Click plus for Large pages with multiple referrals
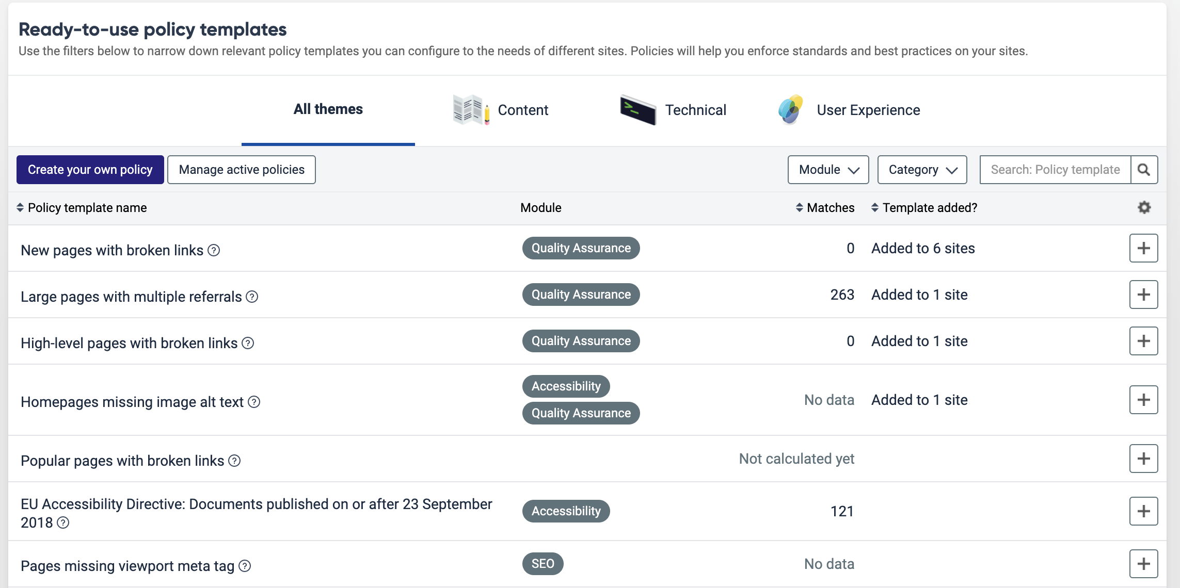 [1143, 295]
